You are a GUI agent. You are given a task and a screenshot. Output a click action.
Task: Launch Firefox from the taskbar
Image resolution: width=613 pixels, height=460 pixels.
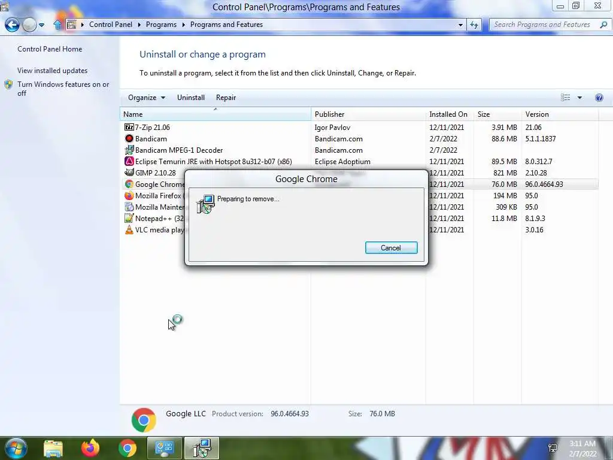point(90,448)
